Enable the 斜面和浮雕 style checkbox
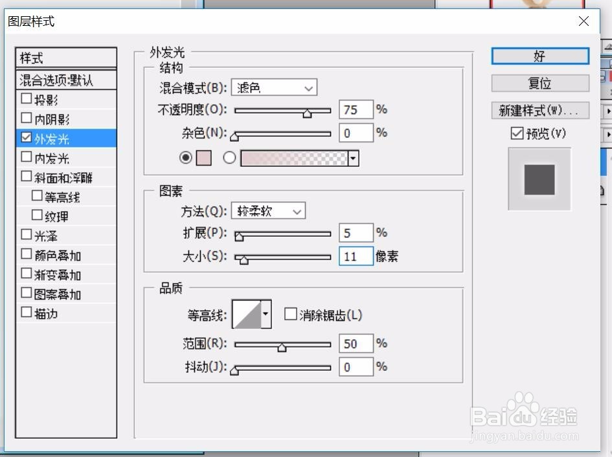The height and width of the screenshot is (457, 612). (x=26, y=176)
